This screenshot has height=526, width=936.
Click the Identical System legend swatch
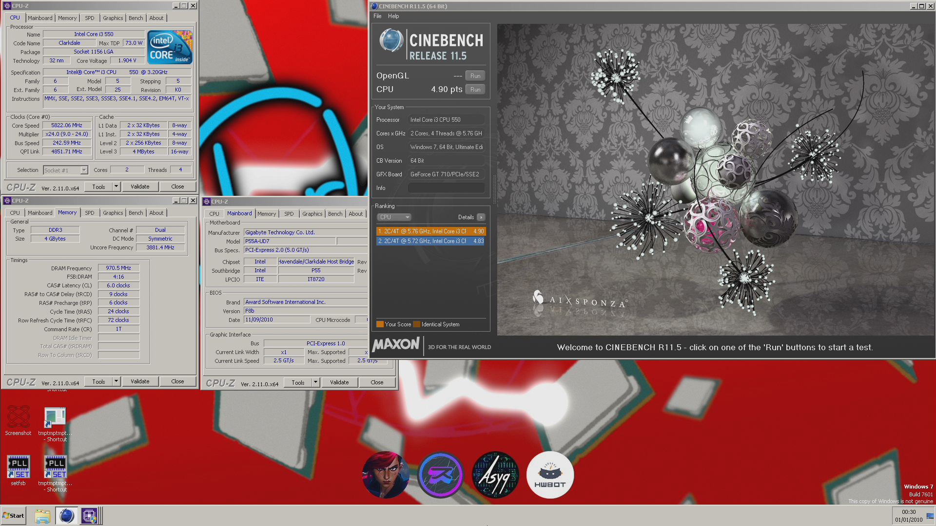point(416,324)
